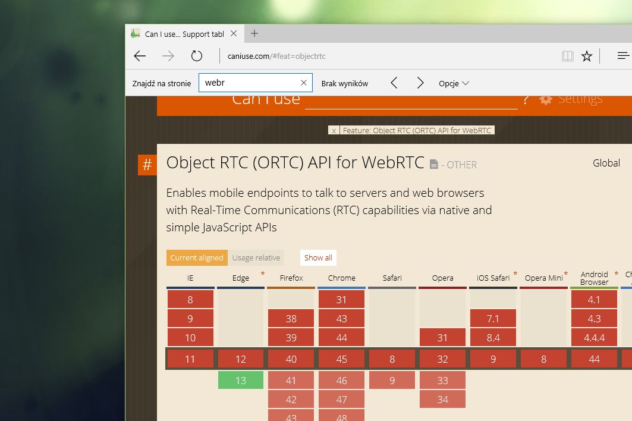Select the iOS Safari 8.4 cell
The height and width of the screenshot is (421, 632).
tap(493, 338)
